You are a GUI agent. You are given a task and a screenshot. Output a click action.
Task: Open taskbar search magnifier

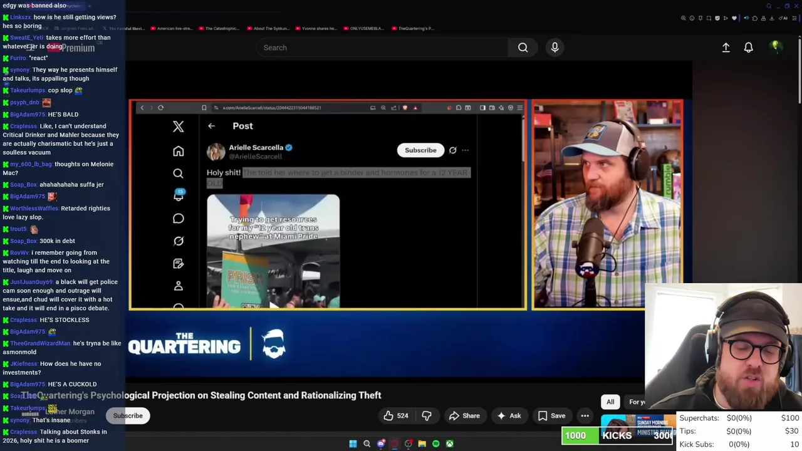[x=367, y=443]
